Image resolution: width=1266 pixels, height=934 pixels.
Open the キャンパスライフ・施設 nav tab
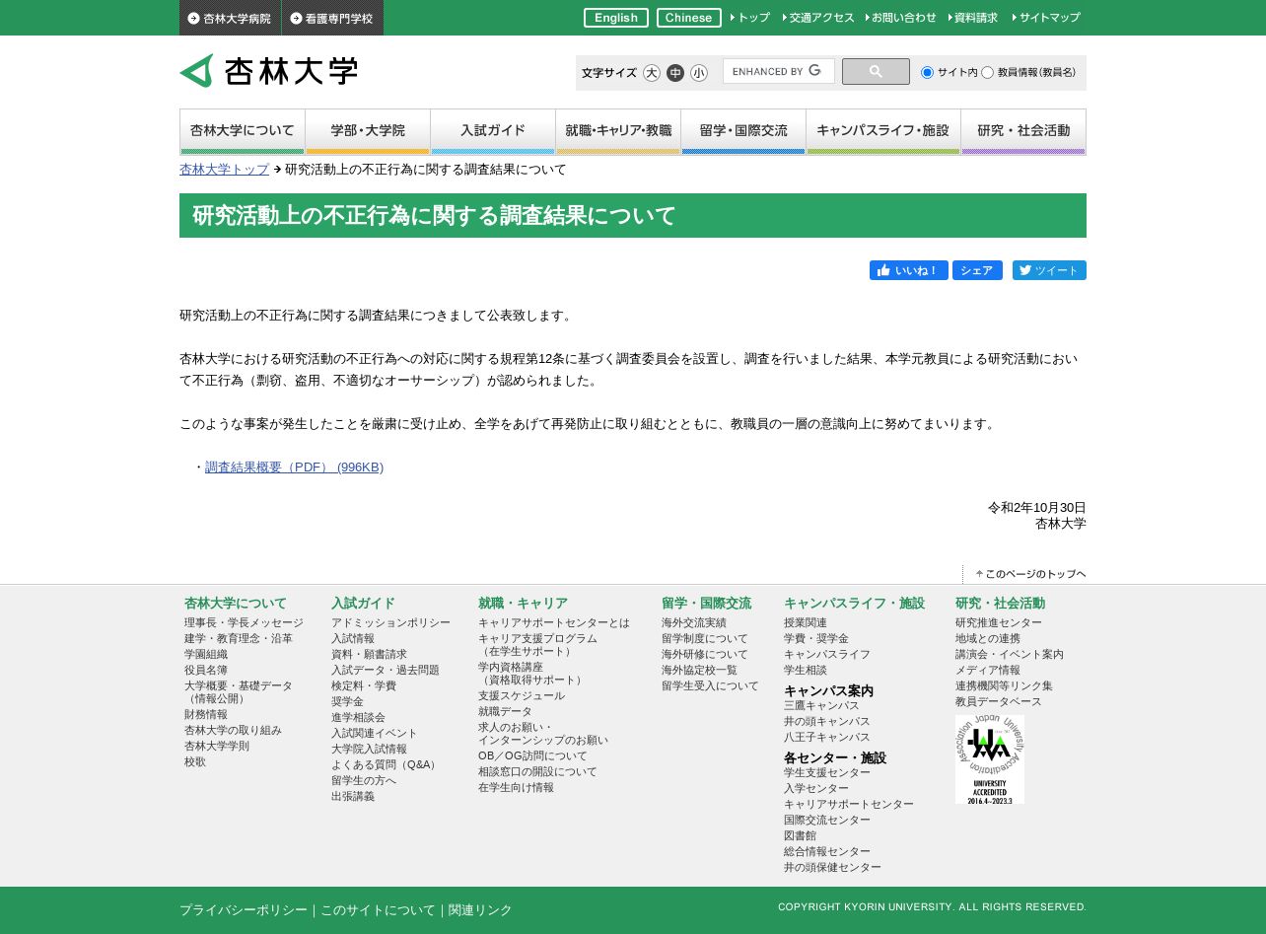883,132
